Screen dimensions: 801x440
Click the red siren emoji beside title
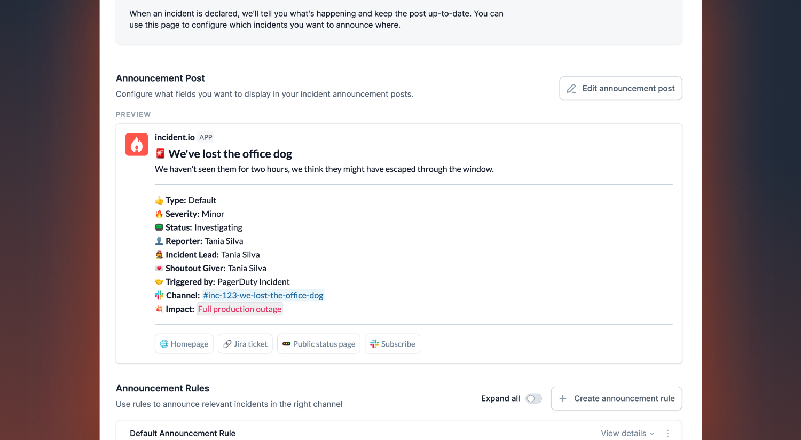coord(160,154)
